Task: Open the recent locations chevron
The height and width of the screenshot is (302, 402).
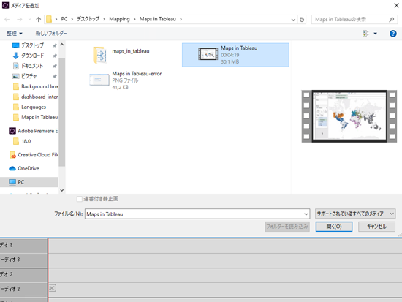Action: click(x=29, y=19)
